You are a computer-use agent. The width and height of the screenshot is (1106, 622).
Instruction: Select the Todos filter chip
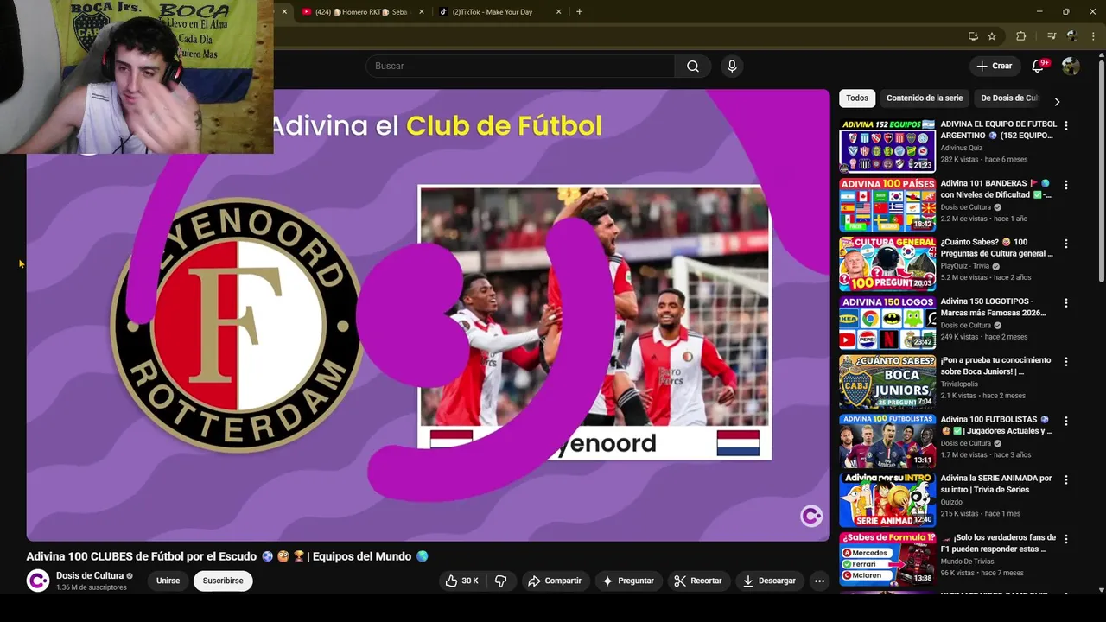point(857,98)
